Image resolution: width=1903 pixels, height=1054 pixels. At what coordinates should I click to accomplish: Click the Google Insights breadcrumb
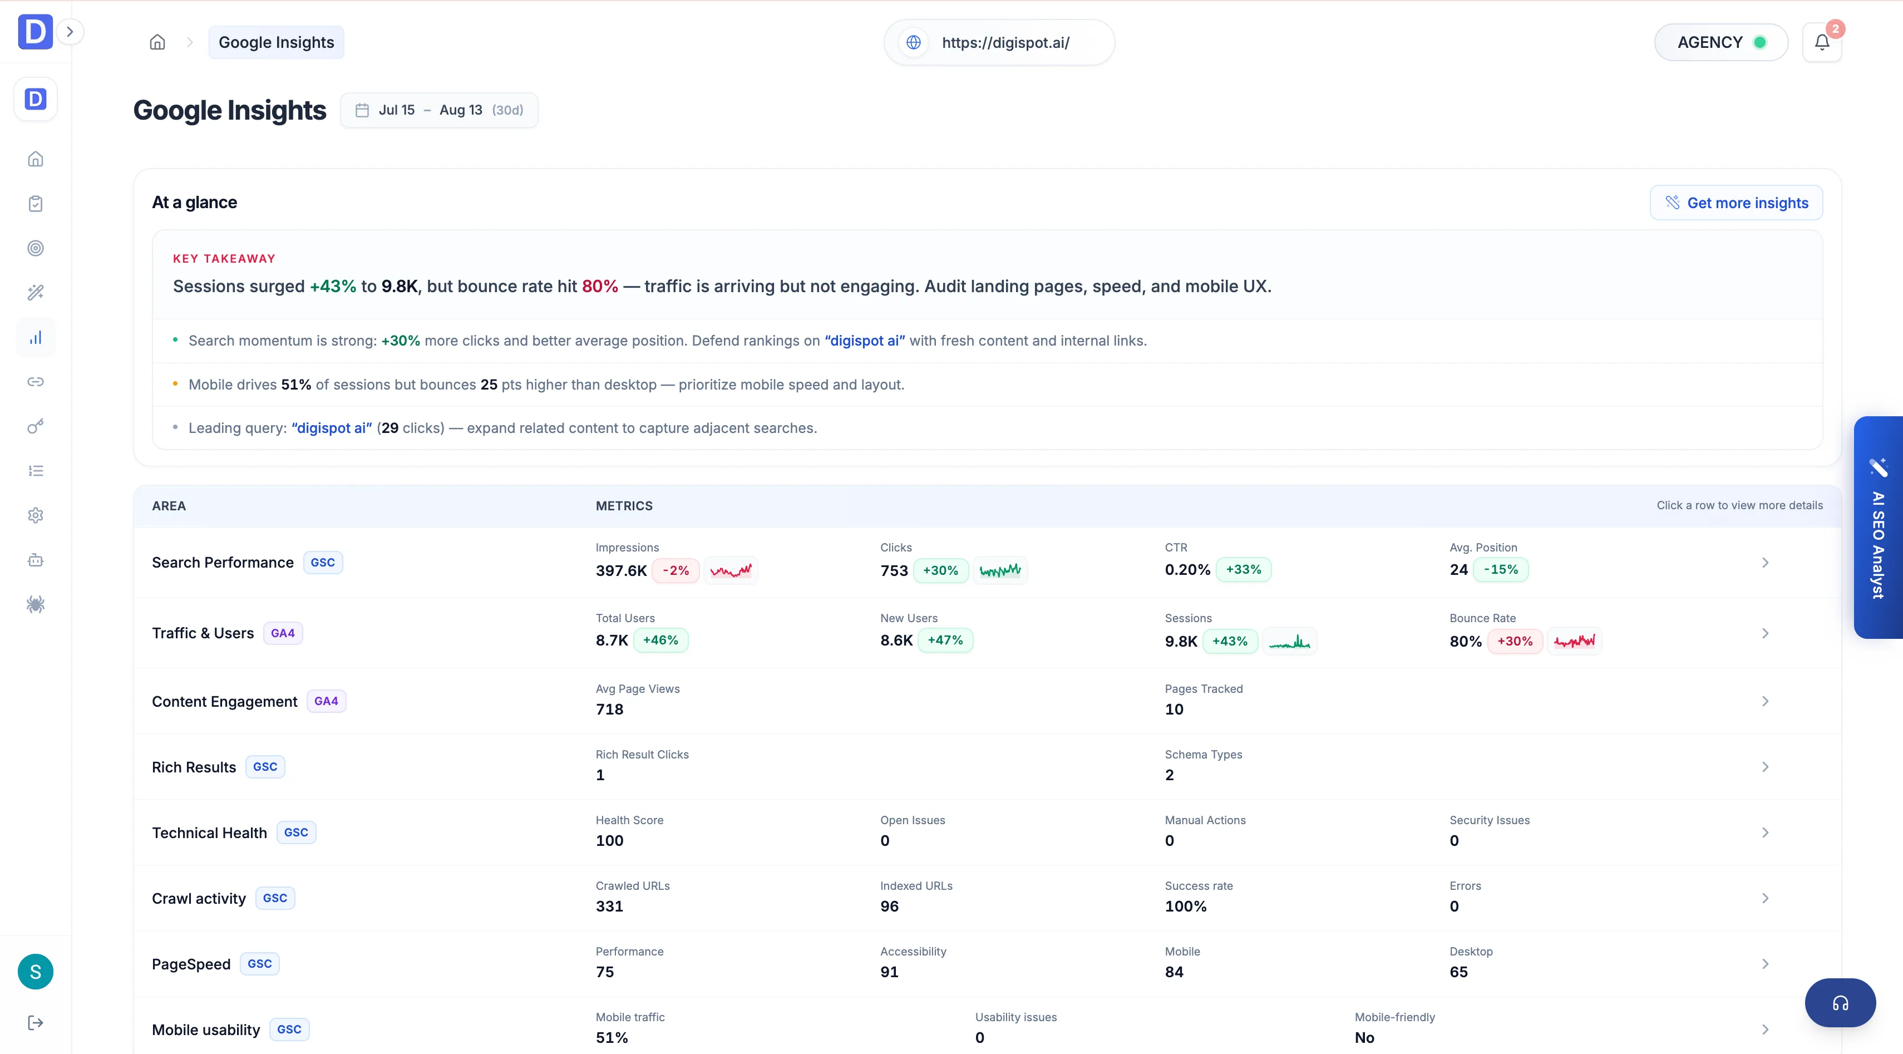click(277, 42)
